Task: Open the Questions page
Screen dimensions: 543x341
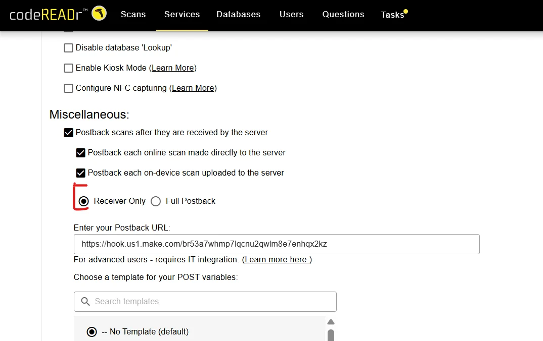Action: [x=343, y=15]
